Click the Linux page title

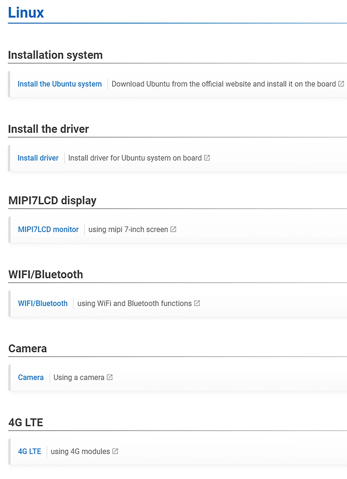tap(26, 13)
